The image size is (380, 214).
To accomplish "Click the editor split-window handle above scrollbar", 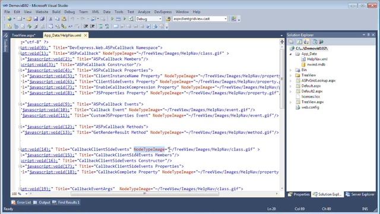I will (x=282, y=42).
